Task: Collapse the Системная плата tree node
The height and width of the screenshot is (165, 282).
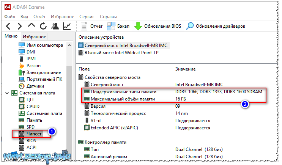Action: pos(7,93)
